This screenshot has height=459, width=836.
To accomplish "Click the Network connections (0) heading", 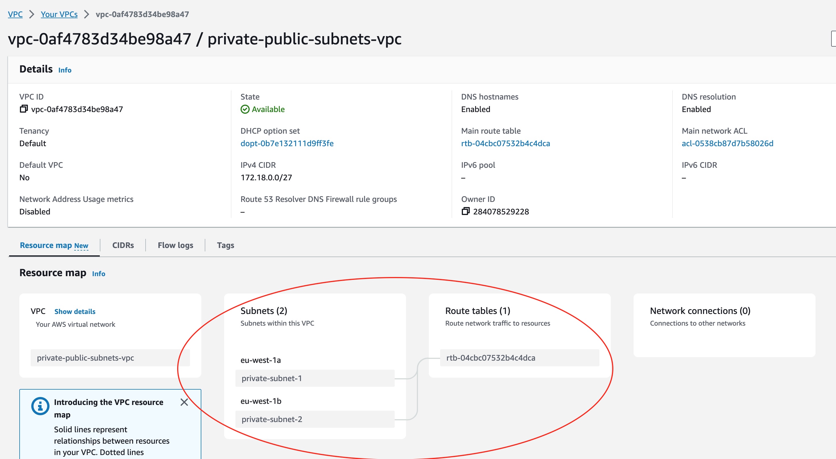I will coord(700,311).
